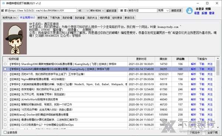Open the 定时更新 tab
Screen dimensions: 222x136
[117, 18]
